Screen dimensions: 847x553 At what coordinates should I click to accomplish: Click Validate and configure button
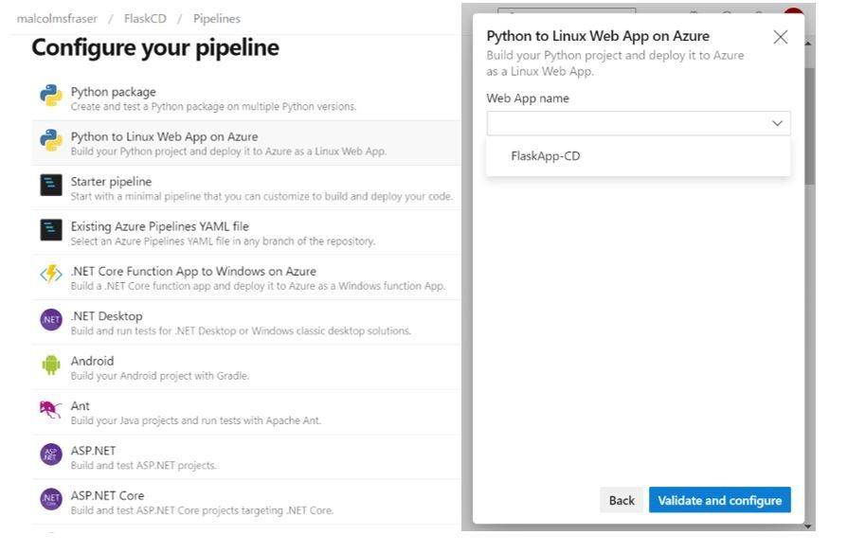point(719,500)
